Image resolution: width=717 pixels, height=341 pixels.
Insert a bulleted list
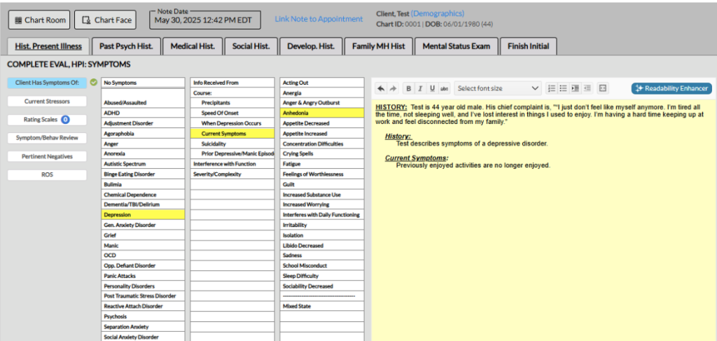563,88
